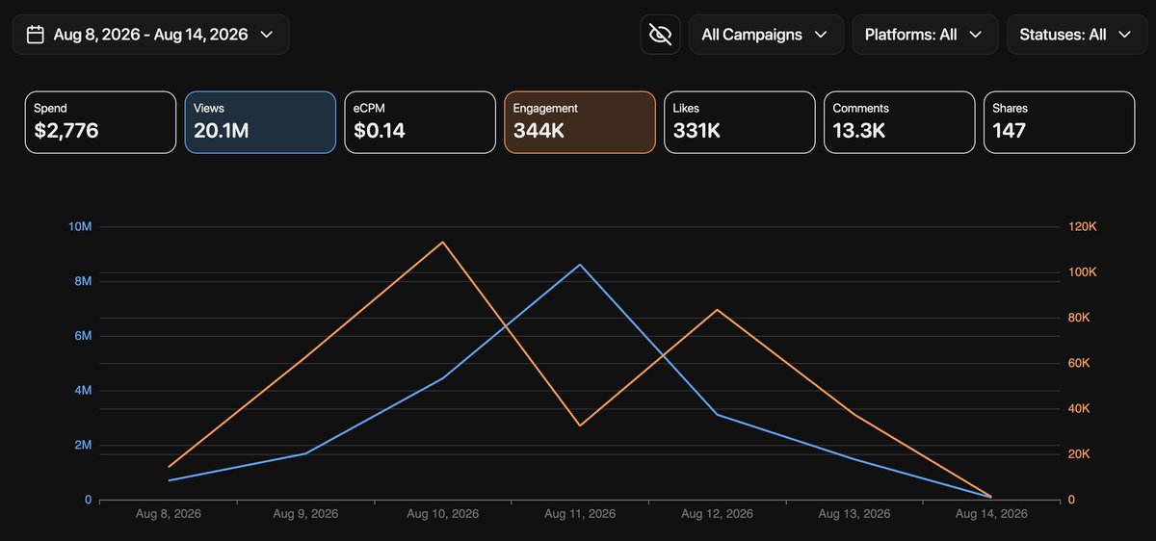Viewport: 1156px width, 541px height.
Task: Click the Aug 9, 2026 axis label
Action: point(307,514)
